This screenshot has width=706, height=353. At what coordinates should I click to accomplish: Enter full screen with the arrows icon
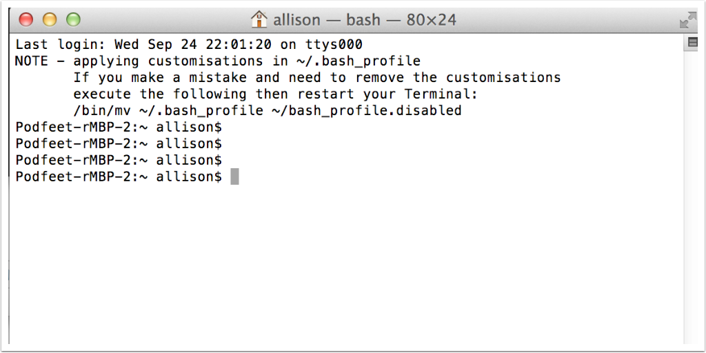pos(687,20)
